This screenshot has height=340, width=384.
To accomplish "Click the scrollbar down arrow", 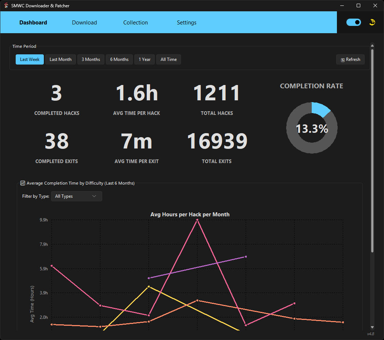I will coord(372,327).
